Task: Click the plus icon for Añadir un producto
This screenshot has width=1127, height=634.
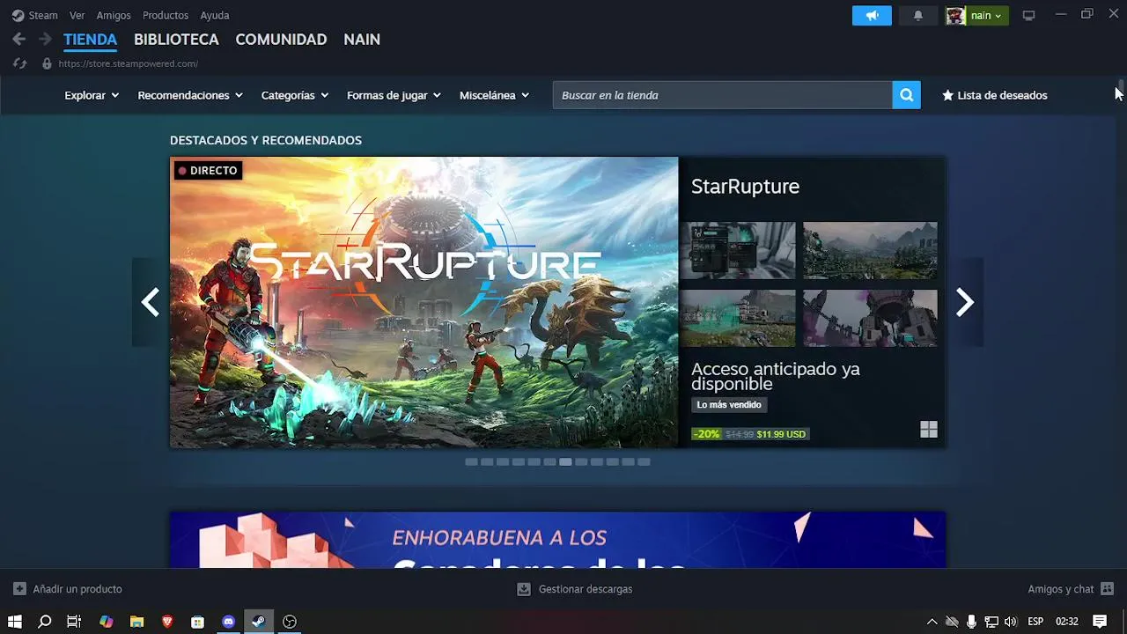Action: pos(19,589)
